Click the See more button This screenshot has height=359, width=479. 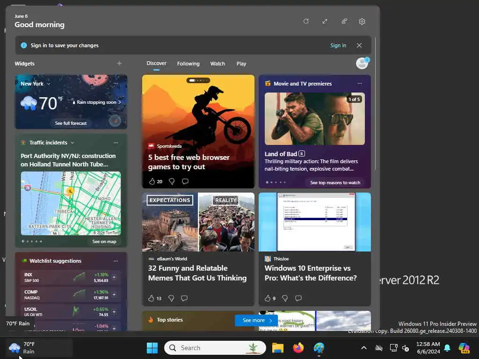[x=256, y=320]
